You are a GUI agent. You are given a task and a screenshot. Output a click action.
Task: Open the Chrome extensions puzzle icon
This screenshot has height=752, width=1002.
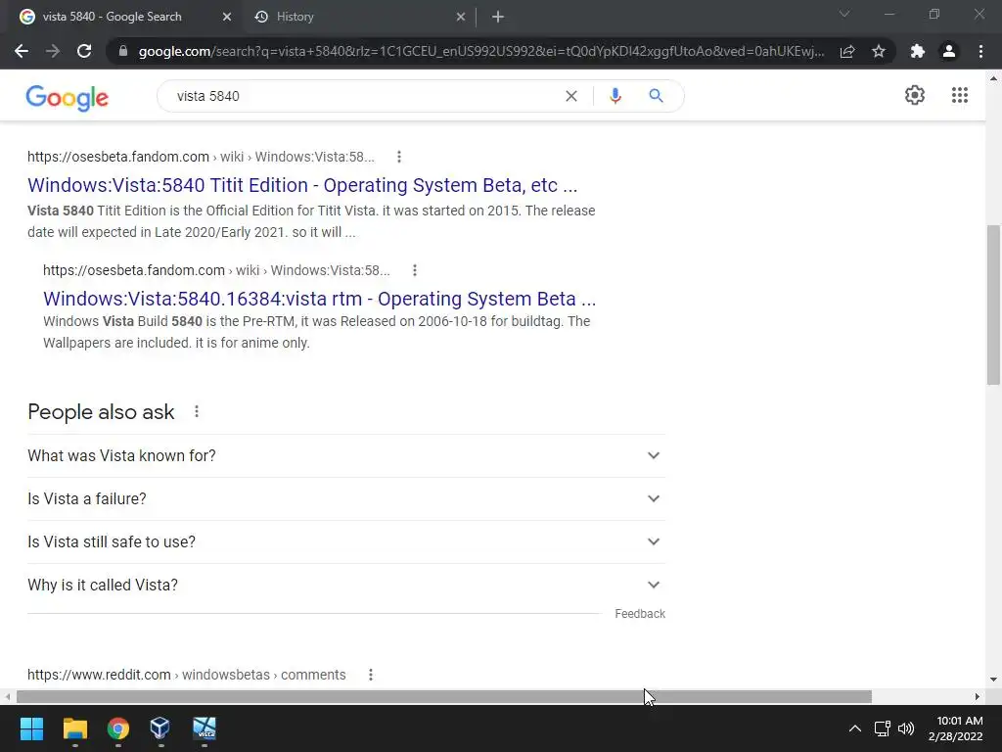coord(918,51)
